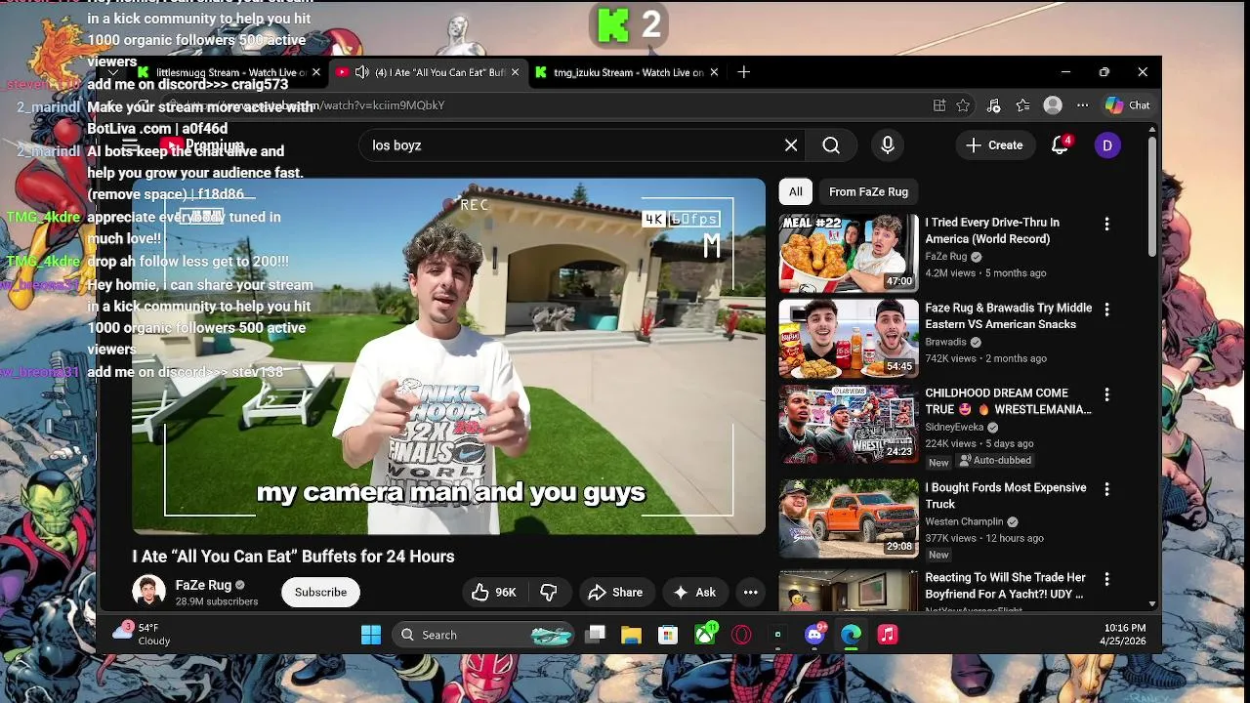Click the video player to pause
The height and width of the screenshot is (703, 1250).
[x=449, y=356]
